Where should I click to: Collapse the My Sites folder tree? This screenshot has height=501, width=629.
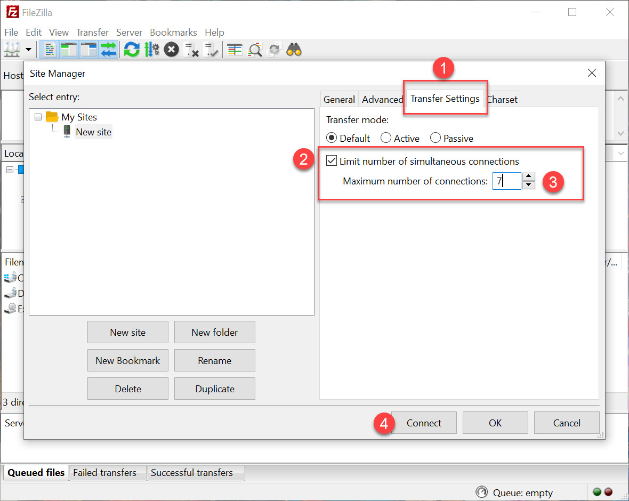[x=38, y=117]
